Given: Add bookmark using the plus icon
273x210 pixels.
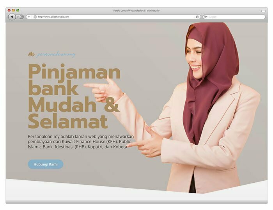Looking at the screenshot, I should 29,17.
